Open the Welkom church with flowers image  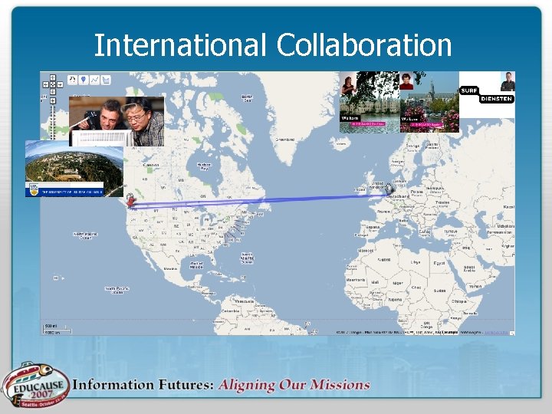(429, 102)
